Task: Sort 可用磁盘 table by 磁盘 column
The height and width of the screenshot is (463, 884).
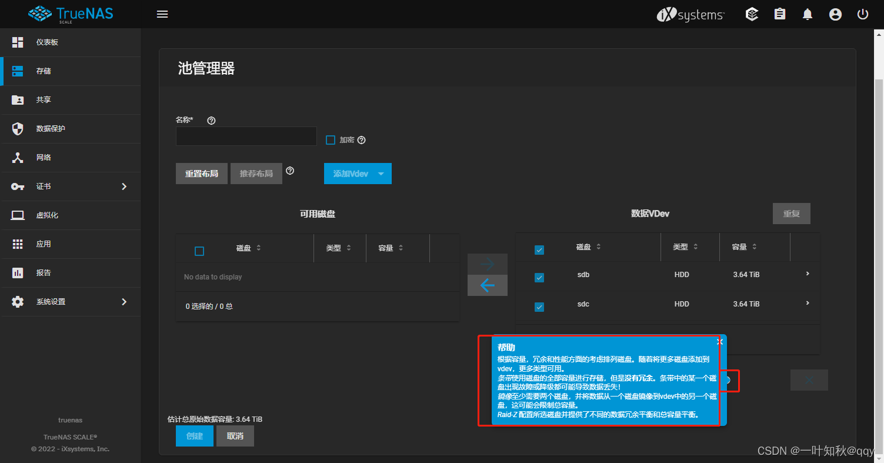Action: coord(248,248)
